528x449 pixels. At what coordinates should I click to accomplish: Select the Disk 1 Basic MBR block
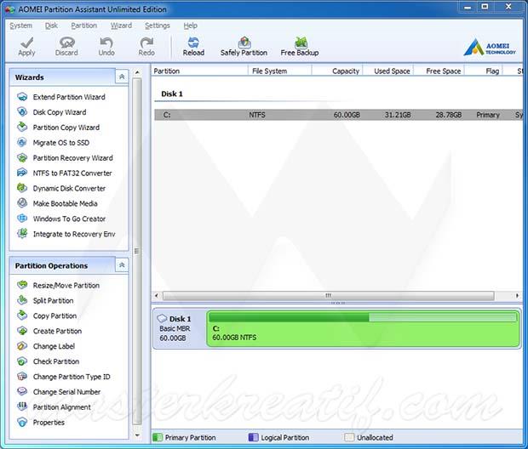(180, 328)
